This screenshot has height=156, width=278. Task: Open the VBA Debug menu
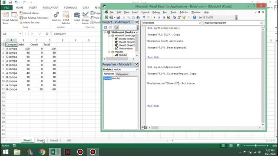click(156, 12)
